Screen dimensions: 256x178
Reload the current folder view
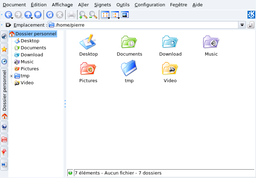point(50,15)
